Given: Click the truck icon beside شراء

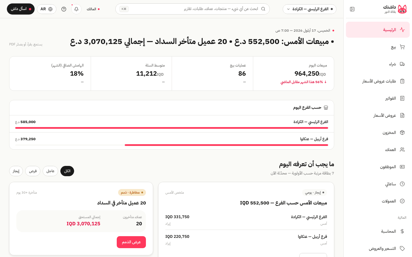Looking at the screenshot, I should pyautogui.click(x=402, y=64).
